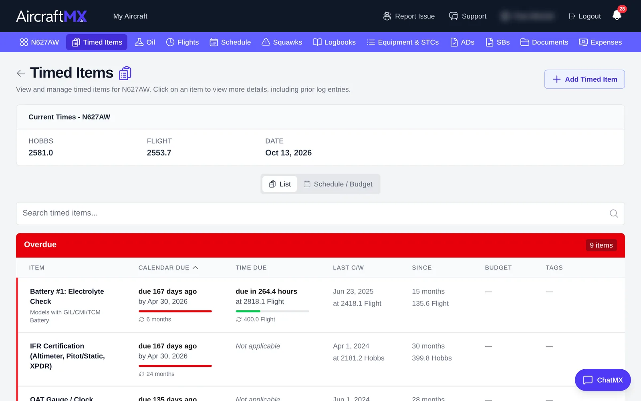Open the Squawks tab
The image size is (641, 401).
282,42
